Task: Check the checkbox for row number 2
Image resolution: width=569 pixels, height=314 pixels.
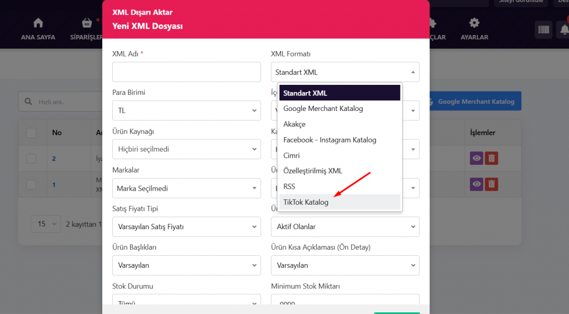Action: [x=31, y=159]
